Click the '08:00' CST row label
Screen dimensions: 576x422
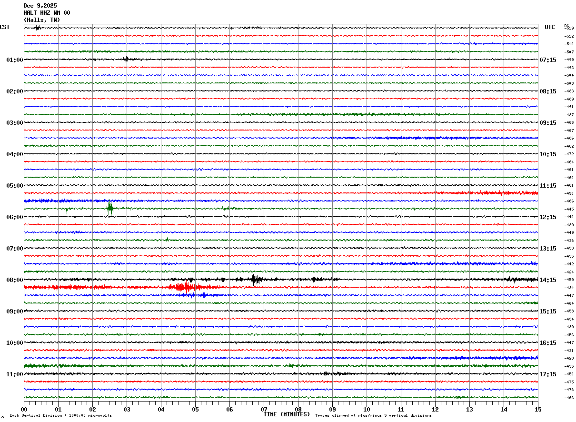pyautogui.click(x=15, y=280)
